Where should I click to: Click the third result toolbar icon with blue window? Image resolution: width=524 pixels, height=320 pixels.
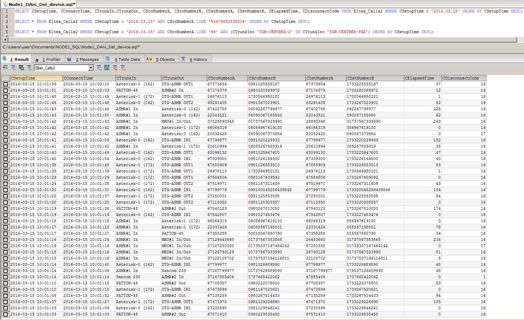pos(21,68)
